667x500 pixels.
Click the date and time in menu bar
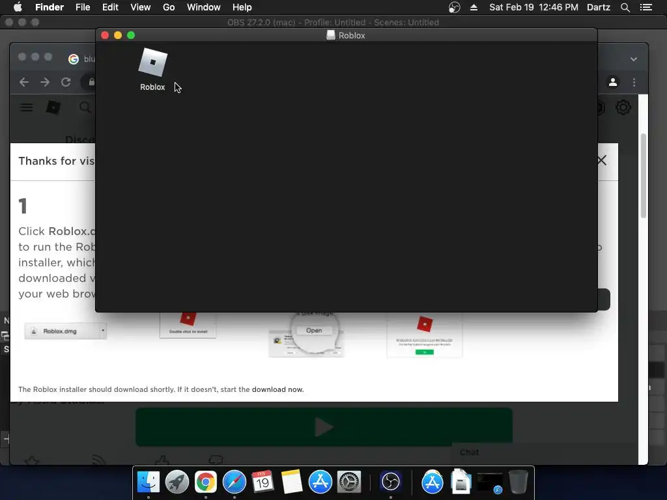533,7
